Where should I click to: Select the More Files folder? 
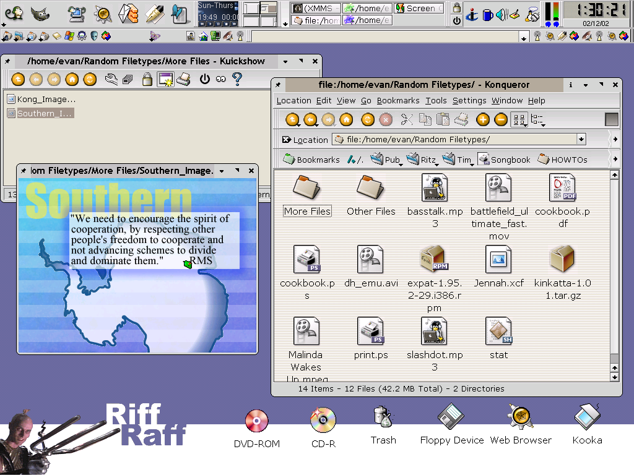coord(307,196)
